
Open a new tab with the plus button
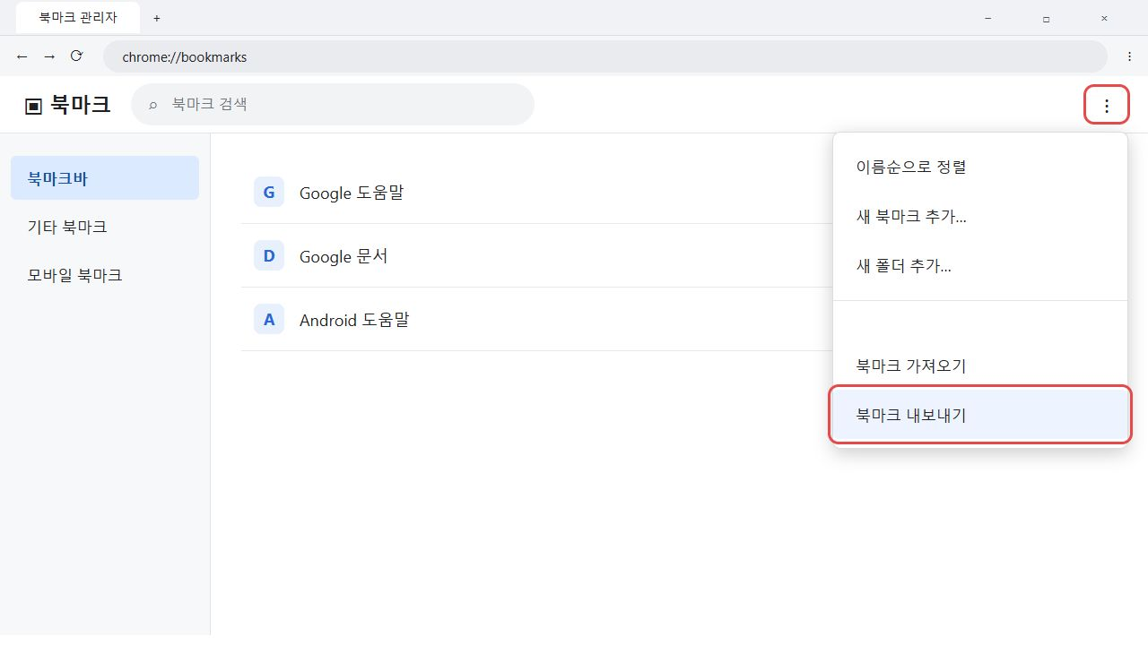157,18
